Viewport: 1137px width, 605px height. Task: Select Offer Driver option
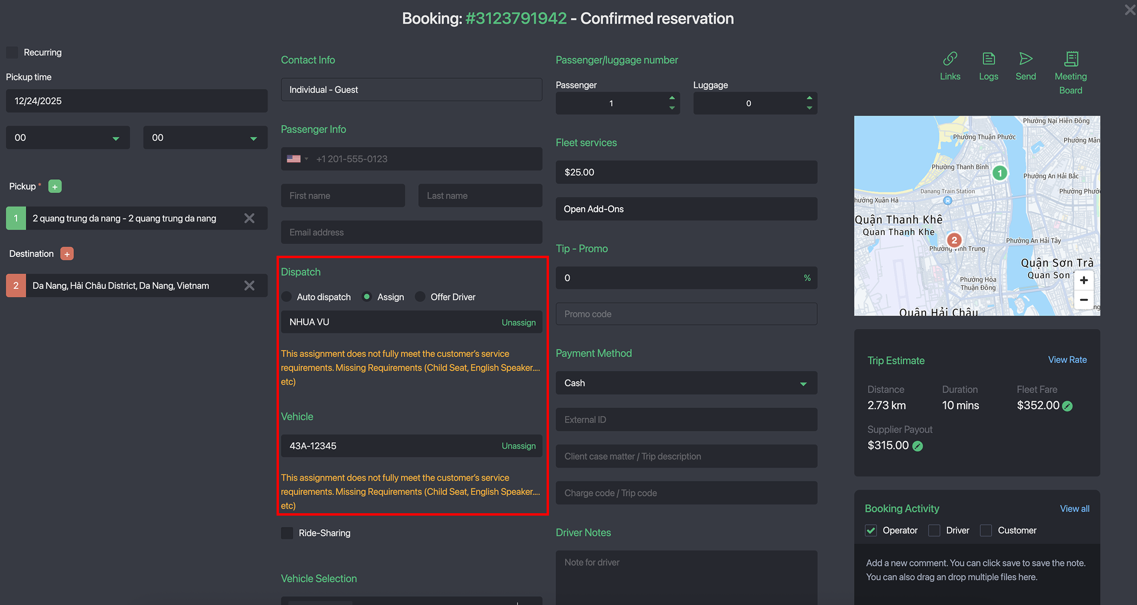tap(420, 297)
